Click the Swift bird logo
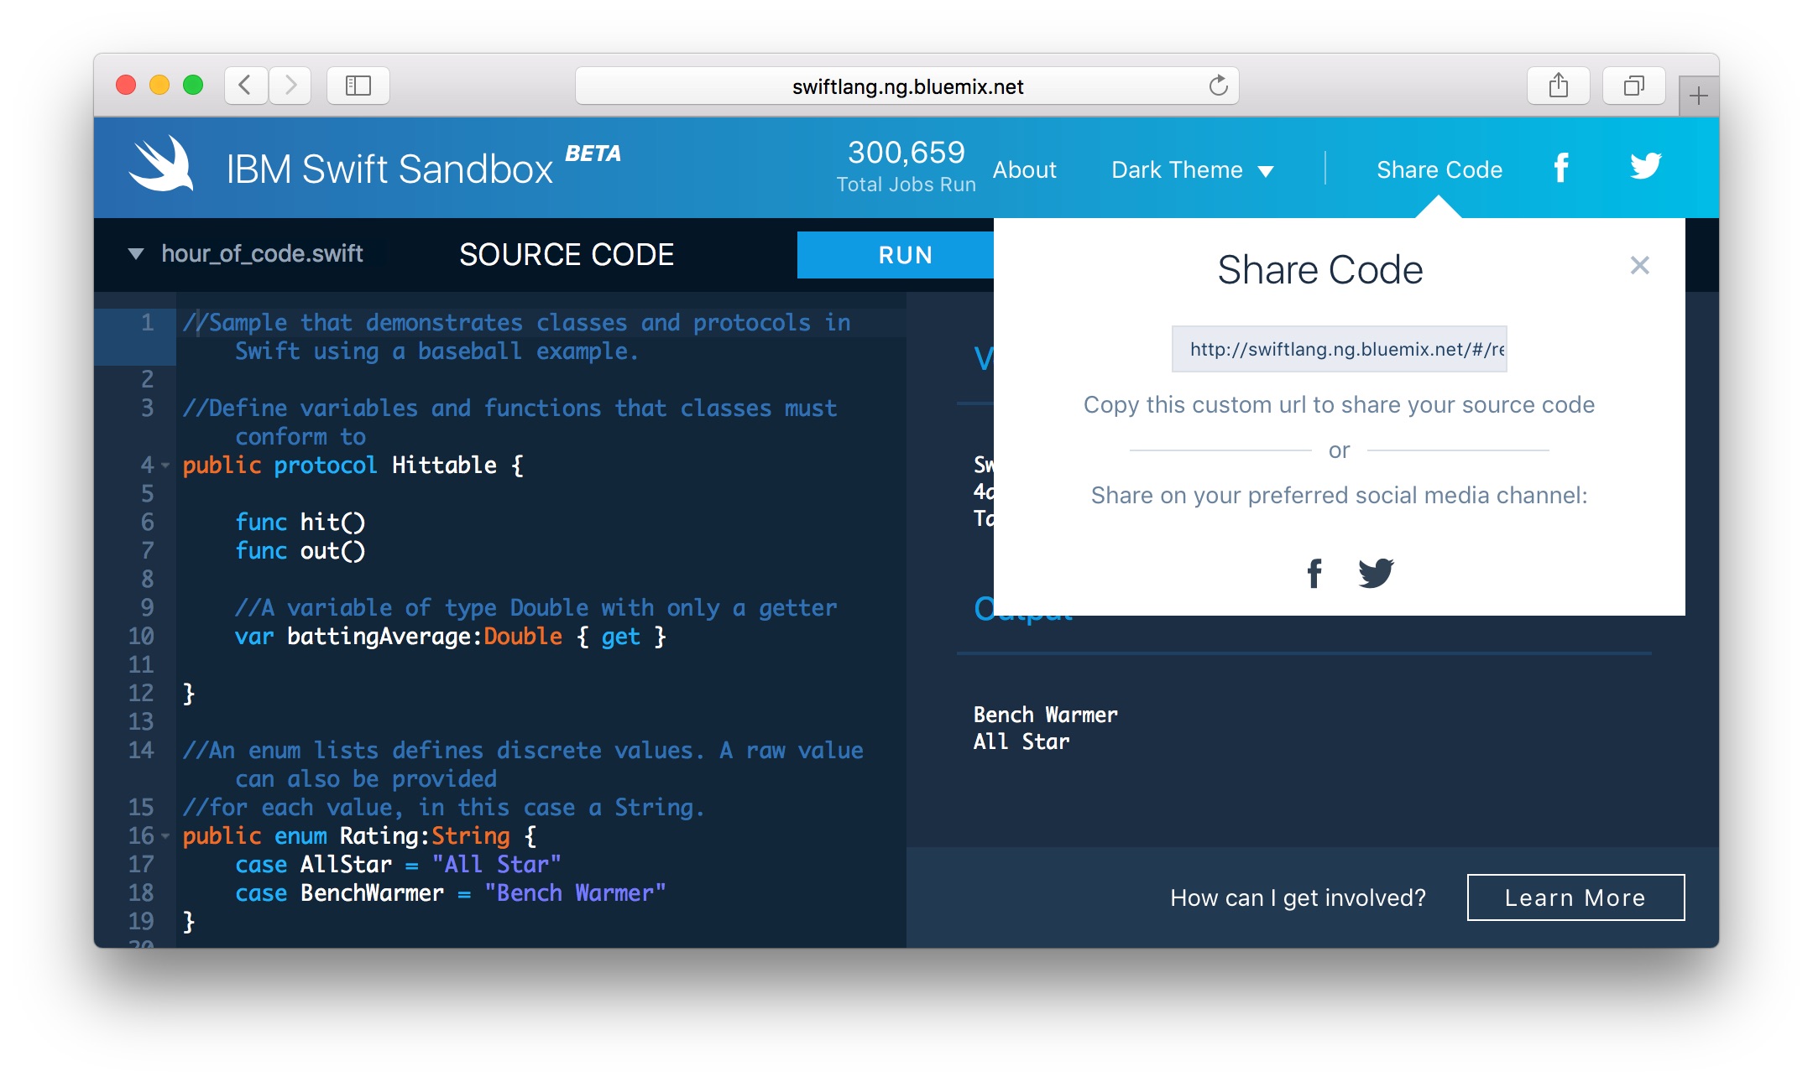The width and height of the screenshot is (1813, 1082). coord(162,165)
